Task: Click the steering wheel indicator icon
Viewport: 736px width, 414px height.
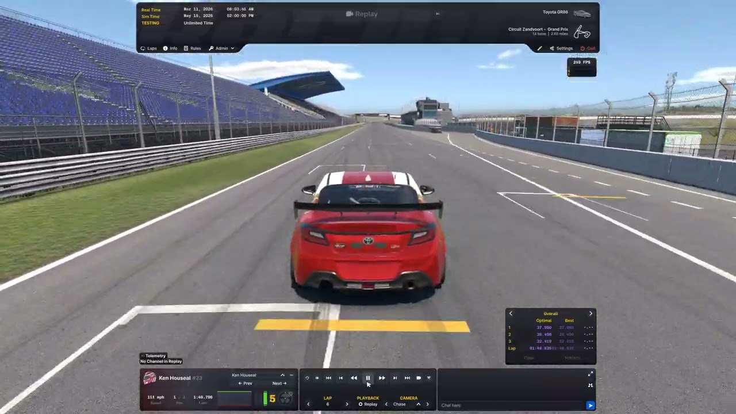Action: [286, 398]
